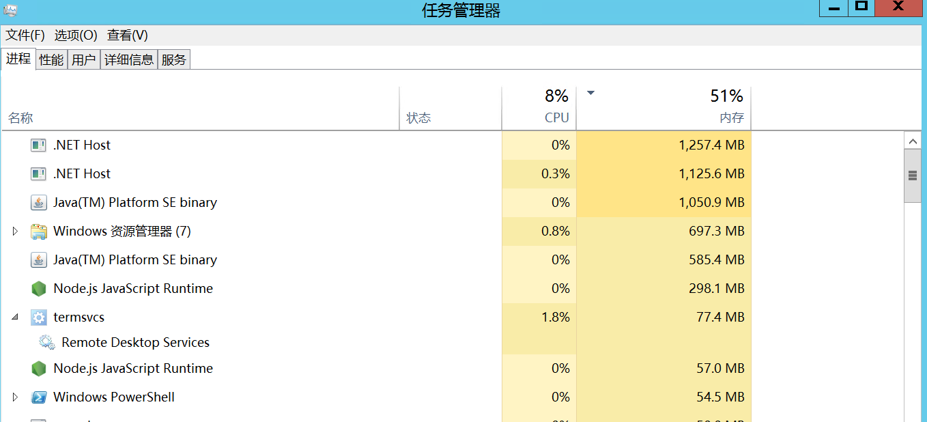927x422 pixels.
Task: Expand the Windows 资源管理器 process group
Action: pyautogui.click(x=15, y=231)
